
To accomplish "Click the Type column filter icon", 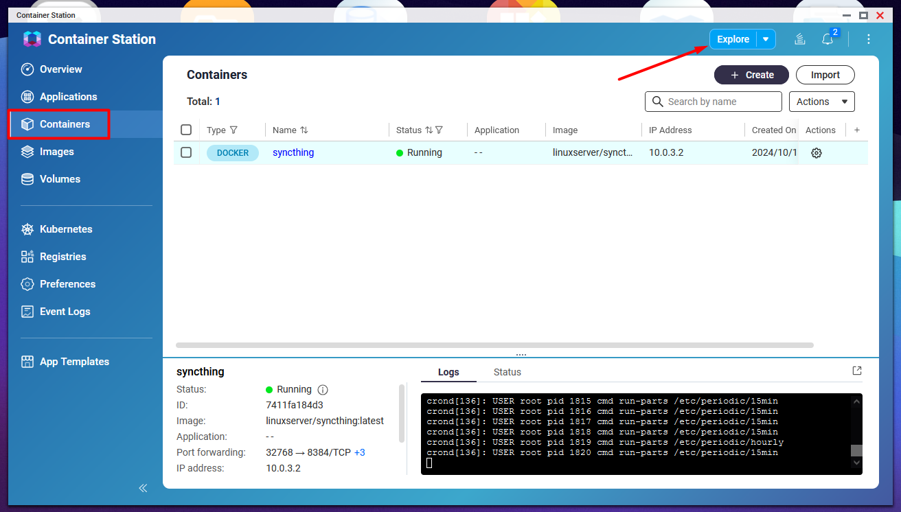I will coord(233,130).
